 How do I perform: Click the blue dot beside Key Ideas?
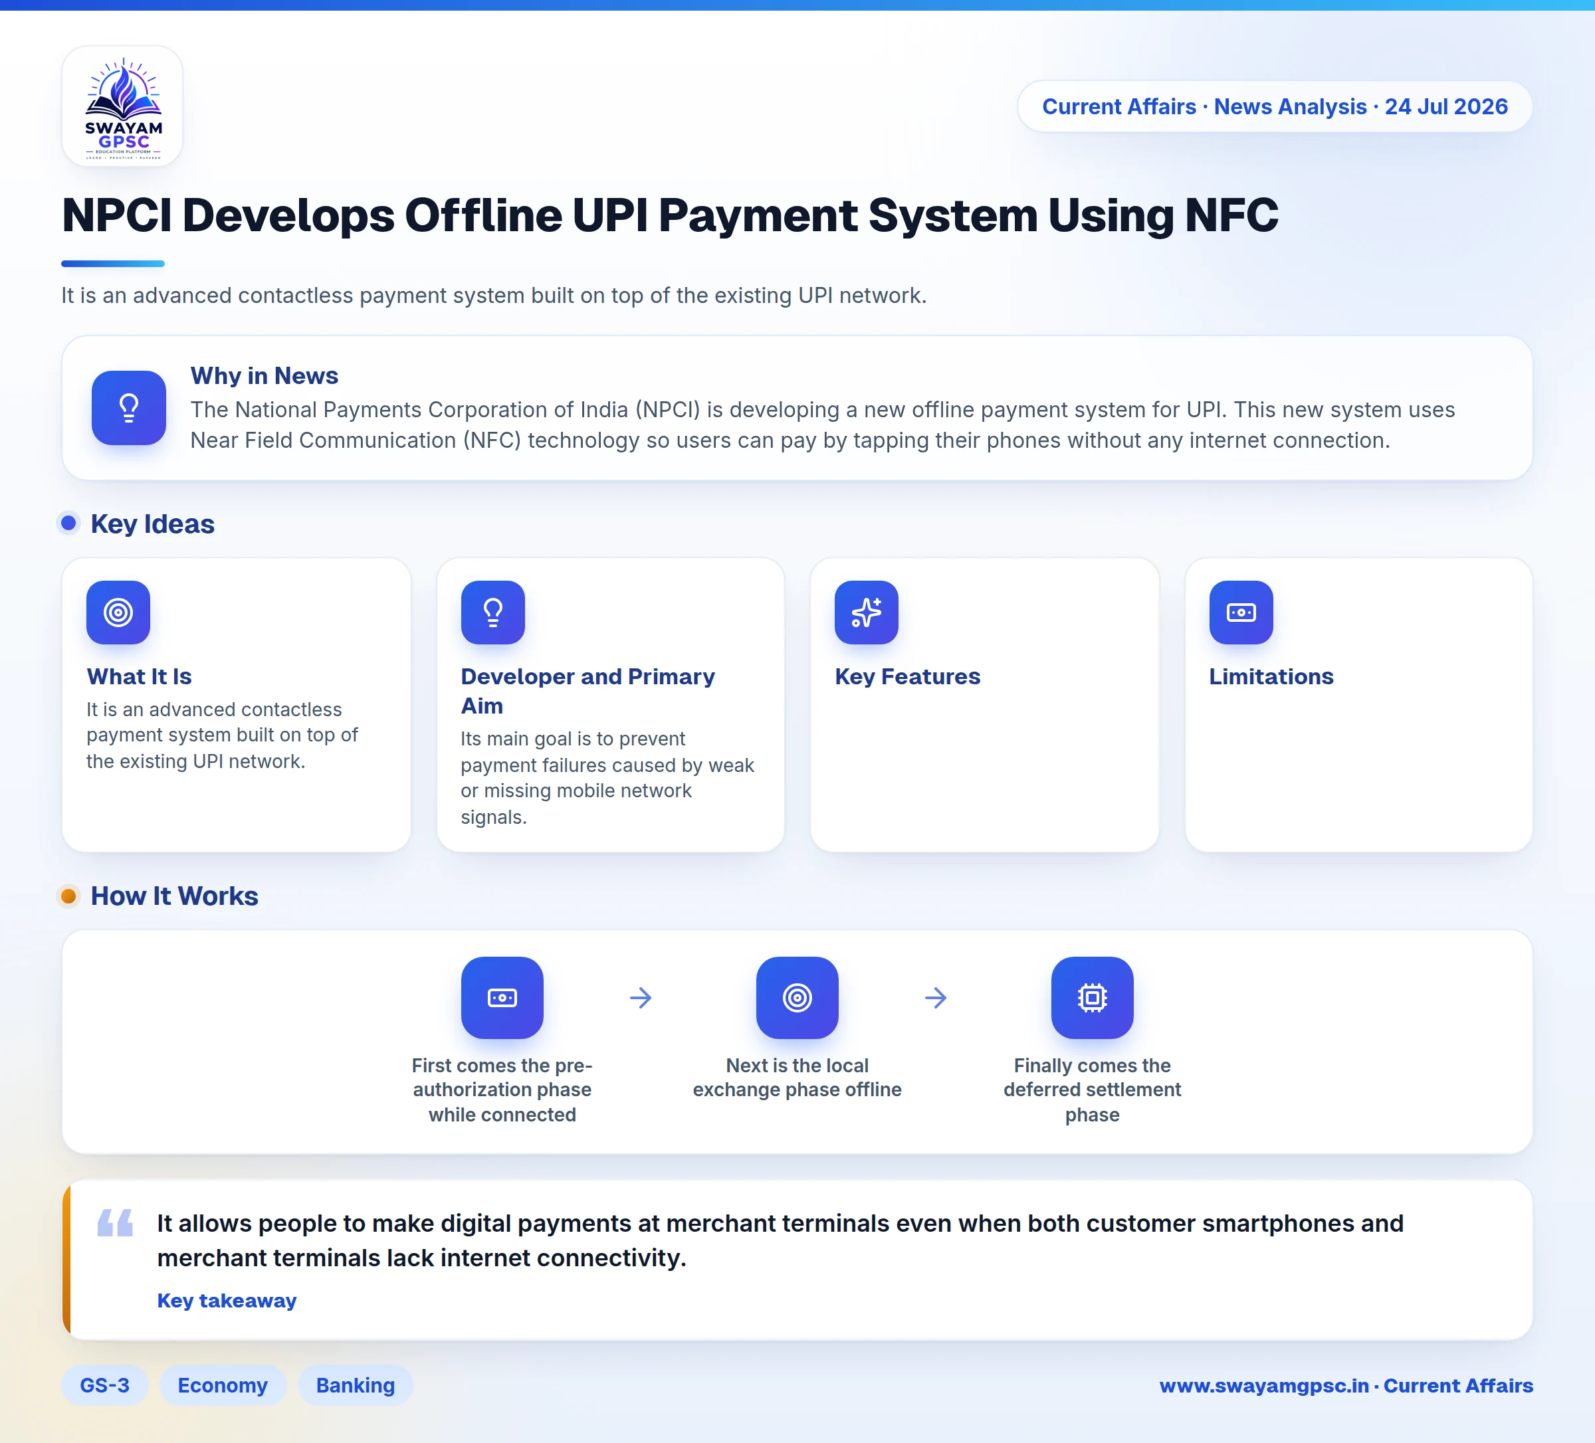pyautogui.click(x=69, y=523)
